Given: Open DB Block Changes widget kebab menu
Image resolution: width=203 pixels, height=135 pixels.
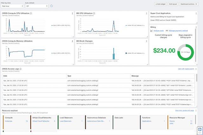Looking at the screenshot, I should click(x=147, y=41).
